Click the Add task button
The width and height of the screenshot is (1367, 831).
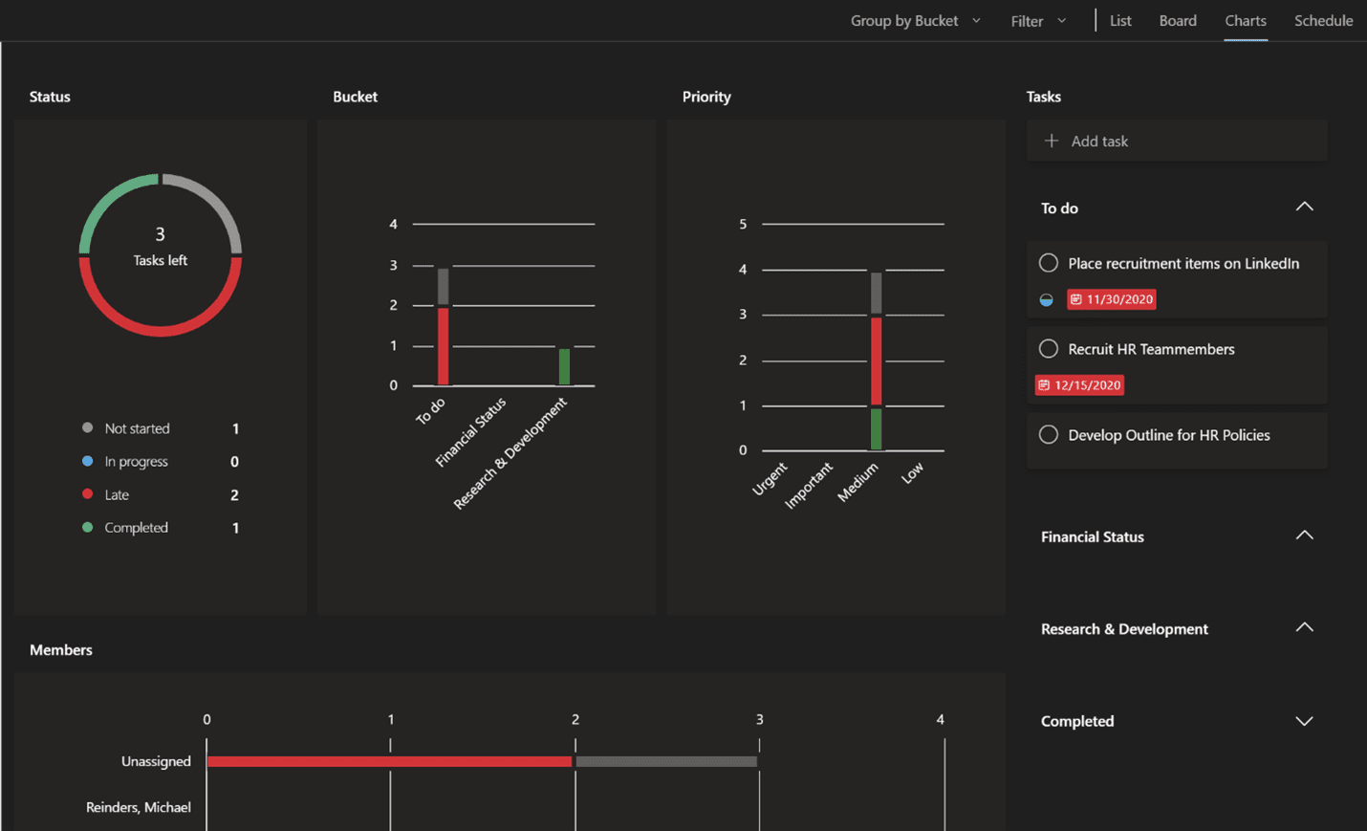1177,141
